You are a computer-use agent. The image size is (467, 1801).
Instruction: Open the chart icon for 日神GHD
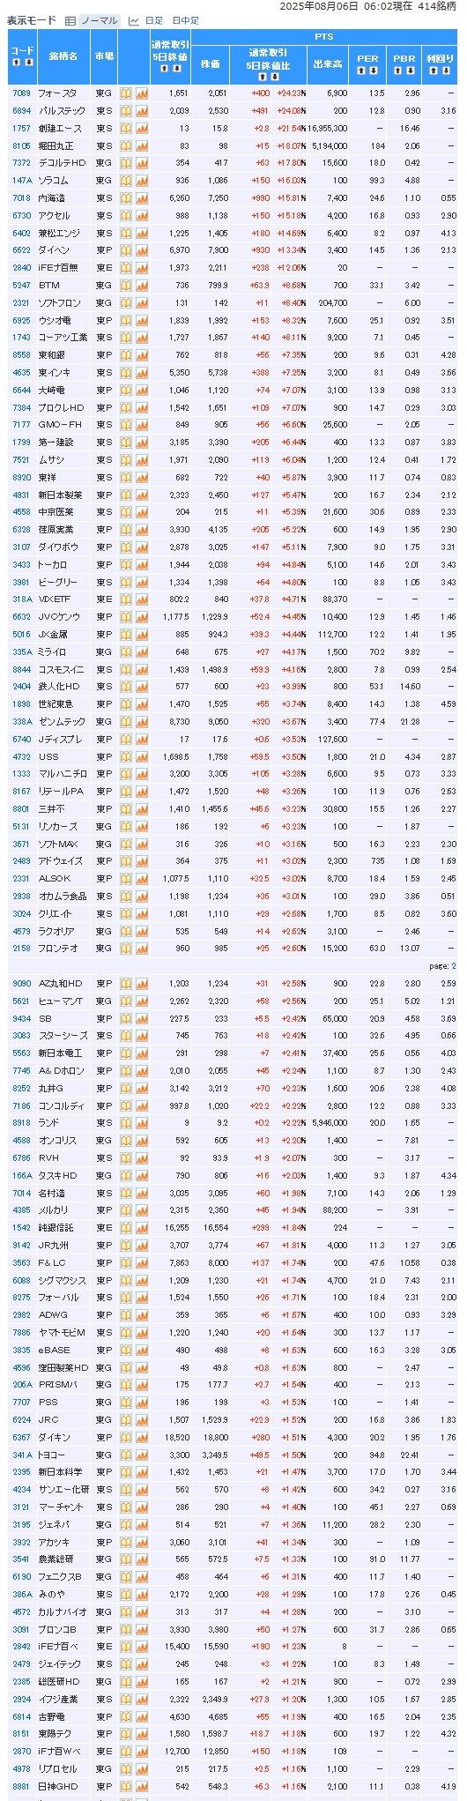coord(142,1787)
